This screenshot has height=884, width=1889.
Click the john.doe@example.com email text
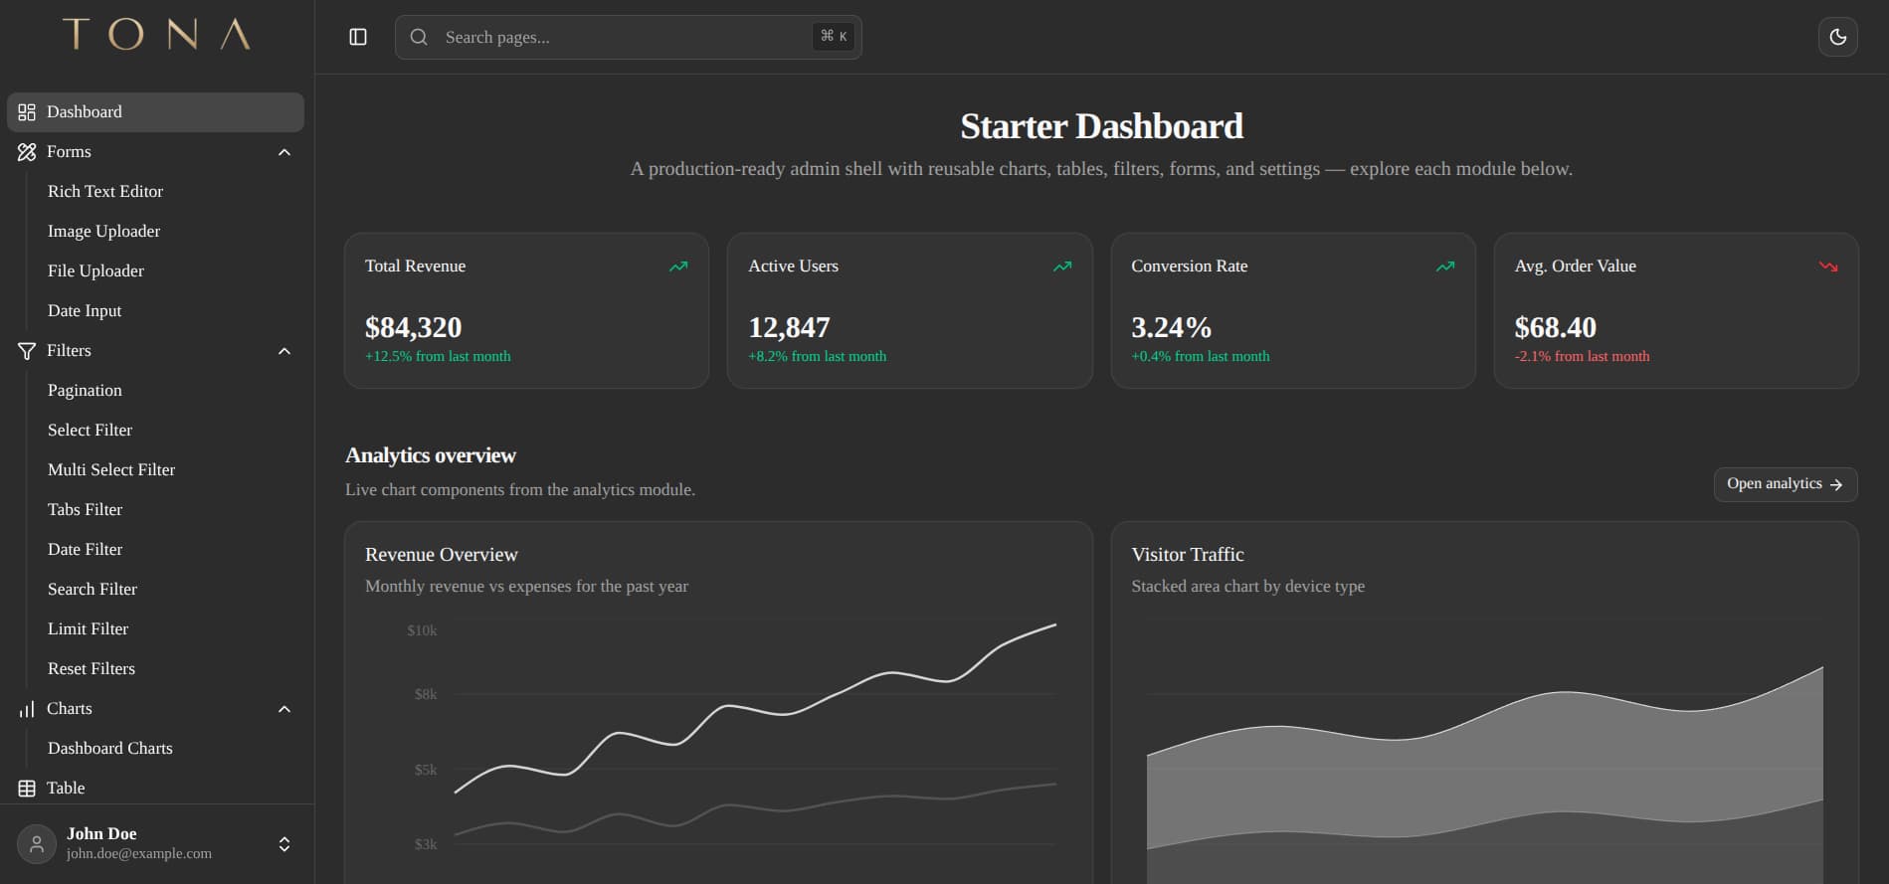(x=139, y=853)
